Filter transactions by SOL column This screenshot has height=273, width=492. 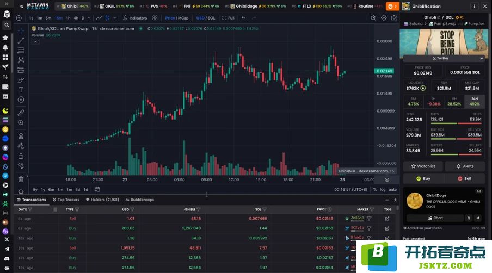pyautogui.click(x=265, y=209)
